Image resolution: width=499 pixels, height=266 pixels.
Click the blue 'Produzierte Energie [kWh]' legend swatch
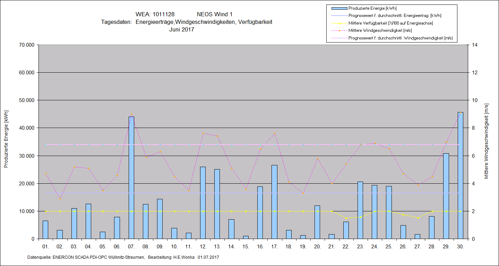pyautogui.click(x=339, y=8)
